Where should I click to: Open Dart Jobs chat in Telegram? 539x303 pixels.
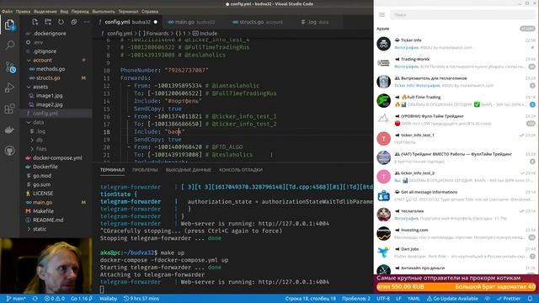pos(456,252)
